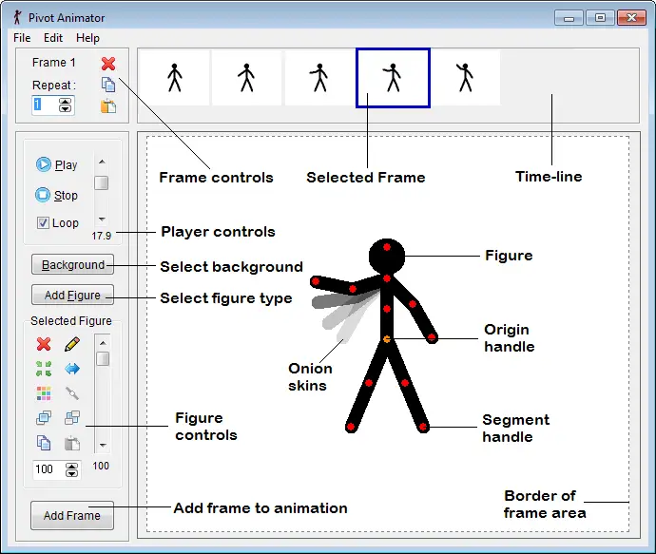Paste figure using greyed clipboard icon
The image size is (656, 554).
(72, 443)
